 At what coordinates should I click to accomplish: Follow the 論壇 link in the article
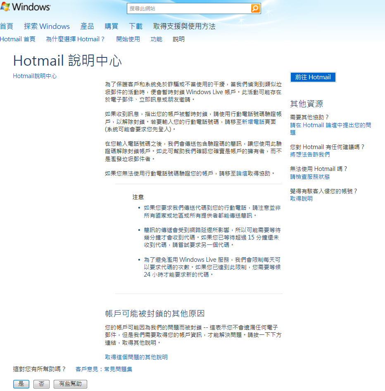click(x=242, y=173)
